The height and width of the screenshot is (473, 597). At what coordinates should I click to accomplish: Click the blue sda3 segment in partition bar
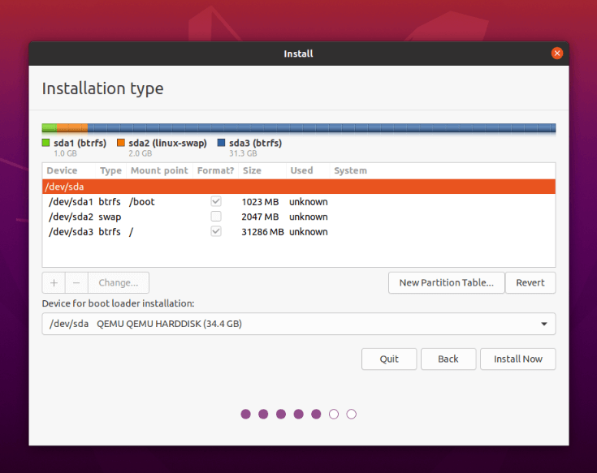tap(321, 128)
